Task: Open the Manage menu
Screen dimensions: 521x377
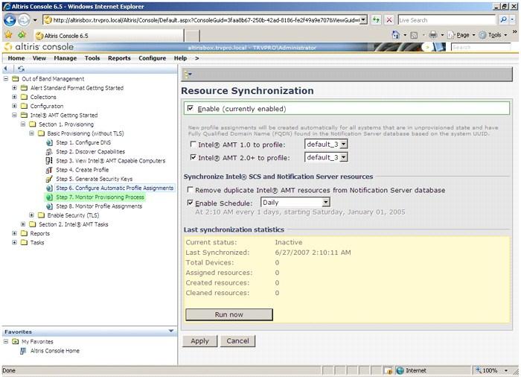Action: coord(65,58)
